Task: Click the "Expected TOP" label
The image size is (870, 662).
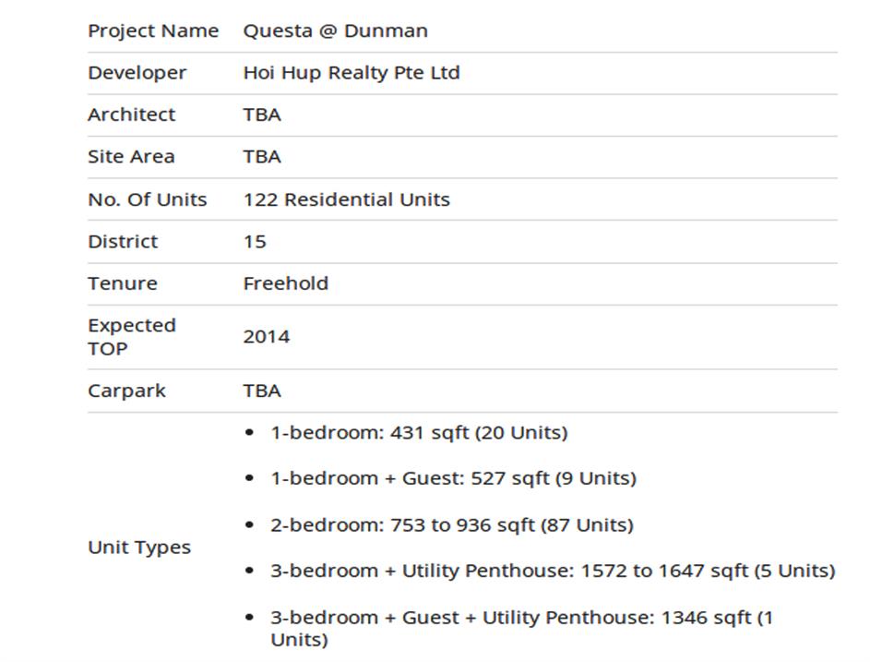Action: [x=131, y=337]
